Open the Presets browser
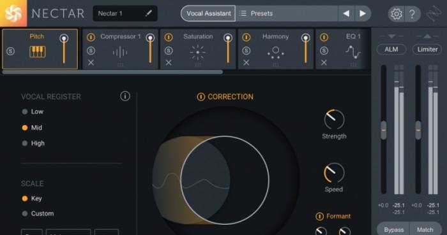447x235 pixels. click(x=287, y=13)
